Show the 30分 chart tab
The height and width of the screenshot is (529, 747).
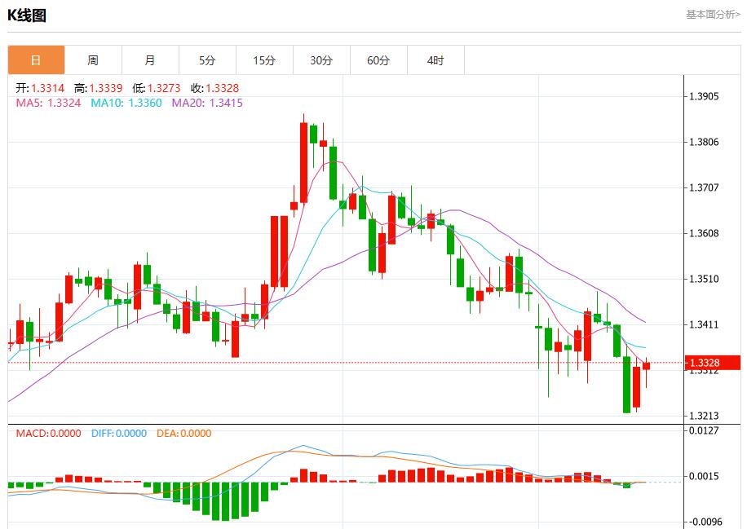321,60
